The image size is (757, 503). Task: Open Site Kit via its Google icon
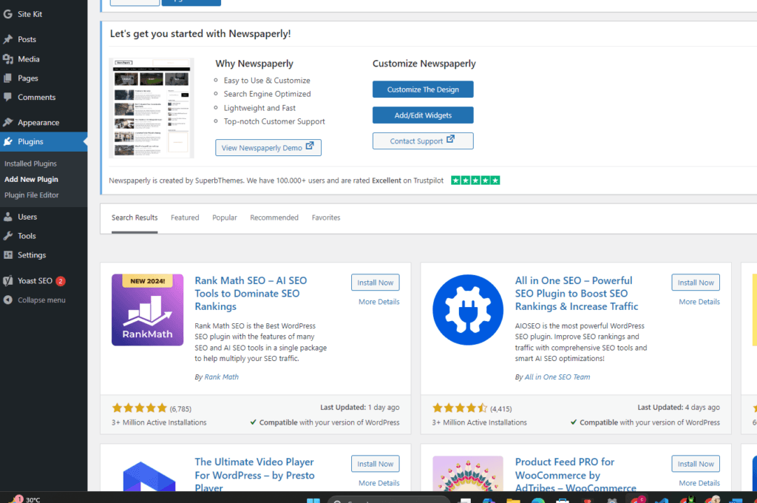[7, 14]
